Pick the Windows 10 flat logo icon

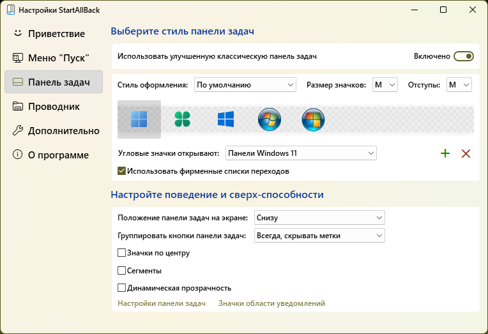pos(225,119)
